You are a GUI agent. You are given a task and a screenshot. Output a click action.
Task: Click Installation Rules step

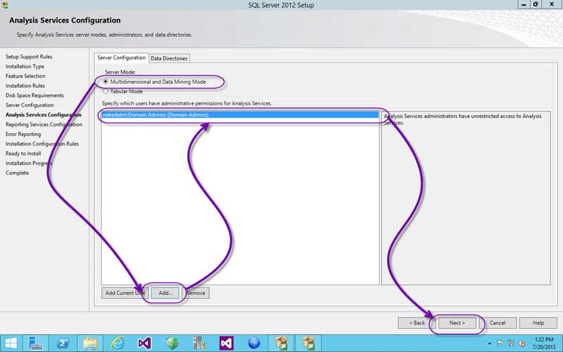[x=25, y=85]
